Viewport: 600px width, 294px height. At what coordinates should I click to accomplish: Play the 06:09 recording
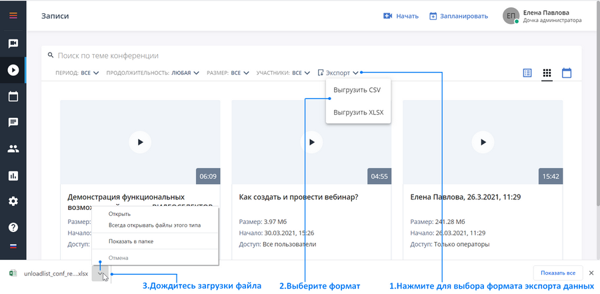coord(140,143)
